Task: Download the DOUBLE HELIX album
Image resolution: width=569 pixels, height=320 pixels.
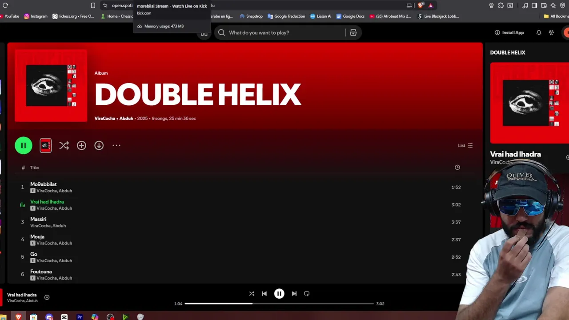Action: tap(99, 145)
